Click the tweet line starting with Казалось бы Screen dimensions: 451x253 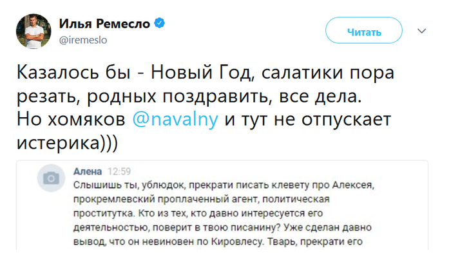pyautogui.click(x=206, y=73)
